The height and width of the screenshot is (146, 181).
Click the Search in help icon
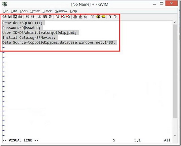pyautogui.click(x=116, y=16)
